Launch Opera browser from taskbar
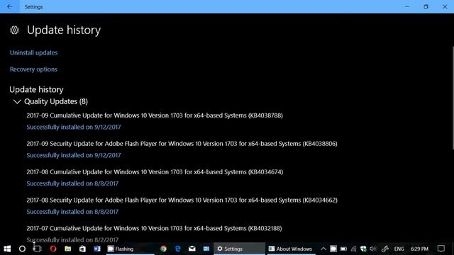Screen dimensions: 454x255 pos(53,249)
